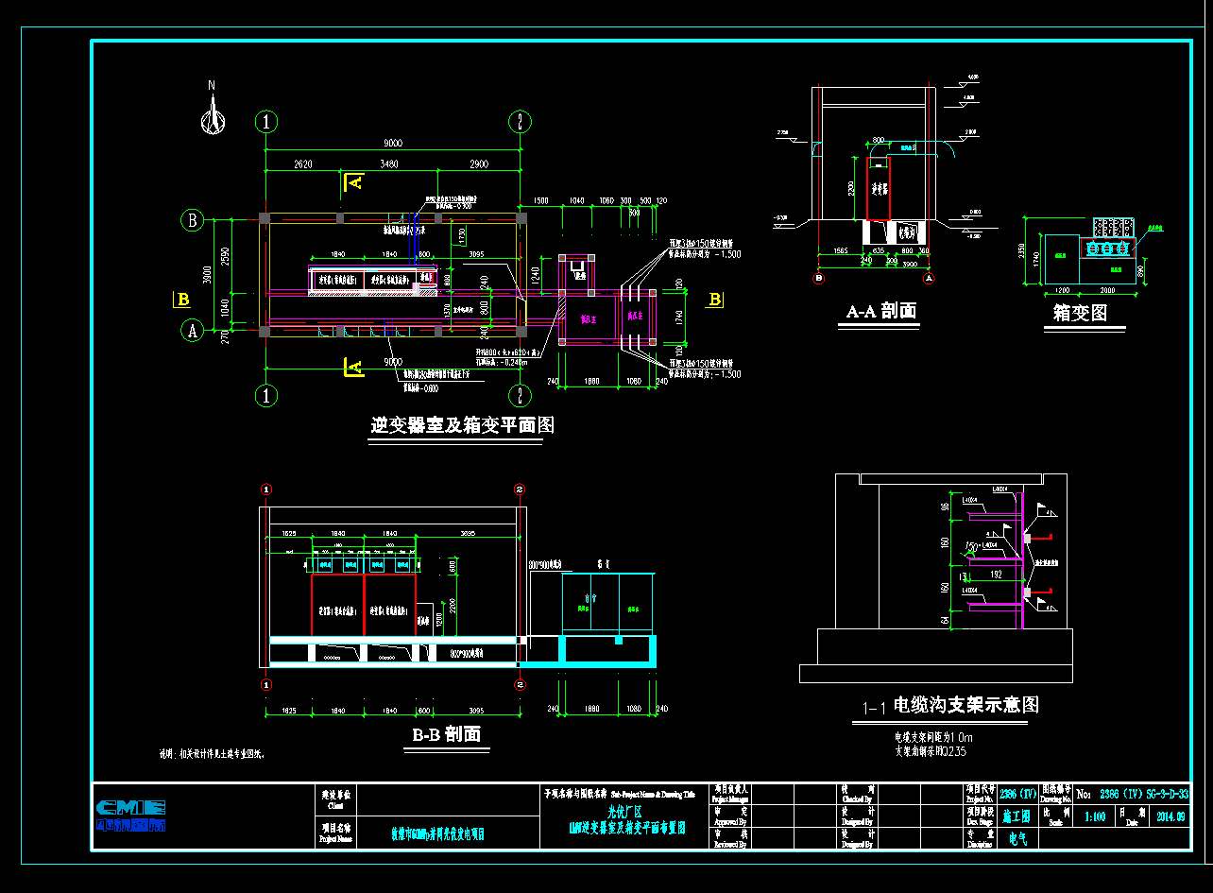Select the title A-A 剖面
The image size is (1213, 893).
880,311
